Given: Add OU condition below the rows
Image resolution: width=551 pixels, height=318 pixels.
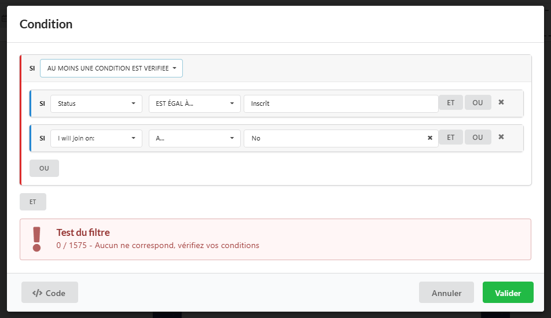Looking at the screenshot, I should point(44,168).
